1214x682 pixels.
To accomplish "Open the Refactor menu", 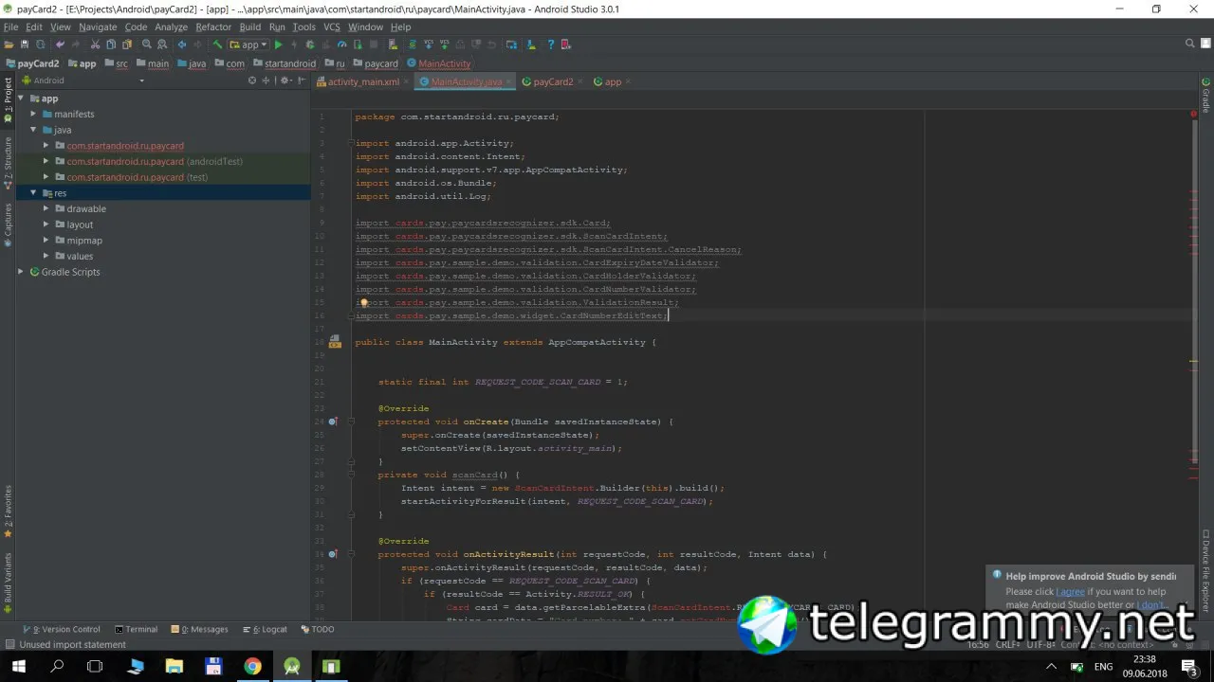I will click(x=213, y=27).
